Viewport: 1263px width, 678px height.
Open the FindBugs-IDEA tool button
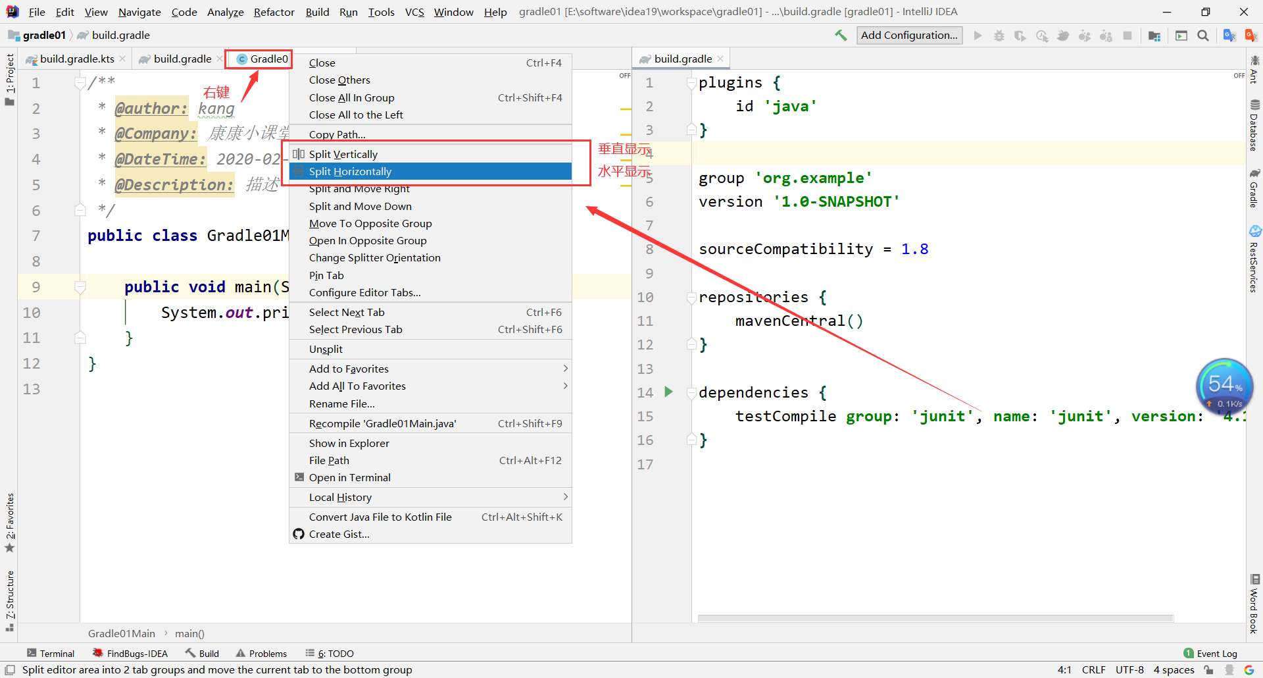pos(130,653)
